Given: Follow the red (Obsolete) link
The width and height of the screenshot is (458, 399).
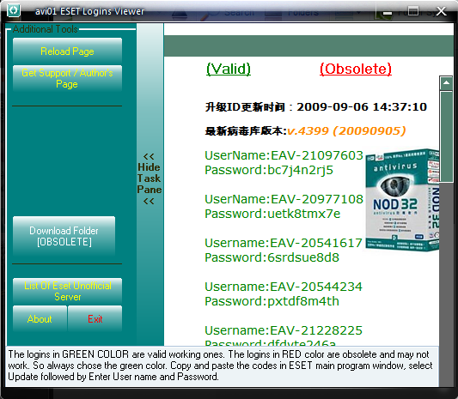Looking at the screenshot, I should [356, 70].
